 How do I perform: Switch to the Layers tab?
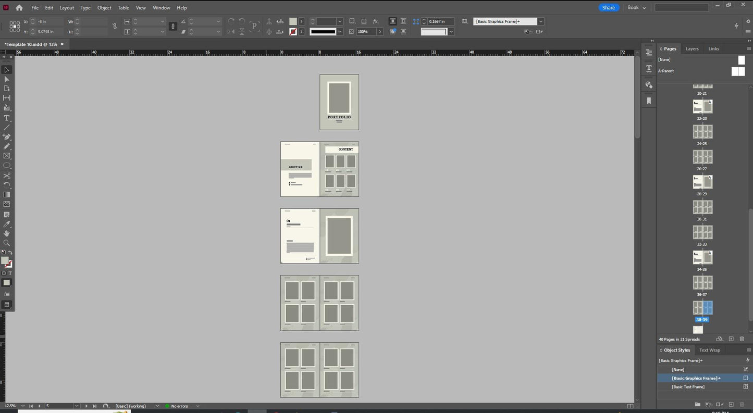[x=692, y=48]
